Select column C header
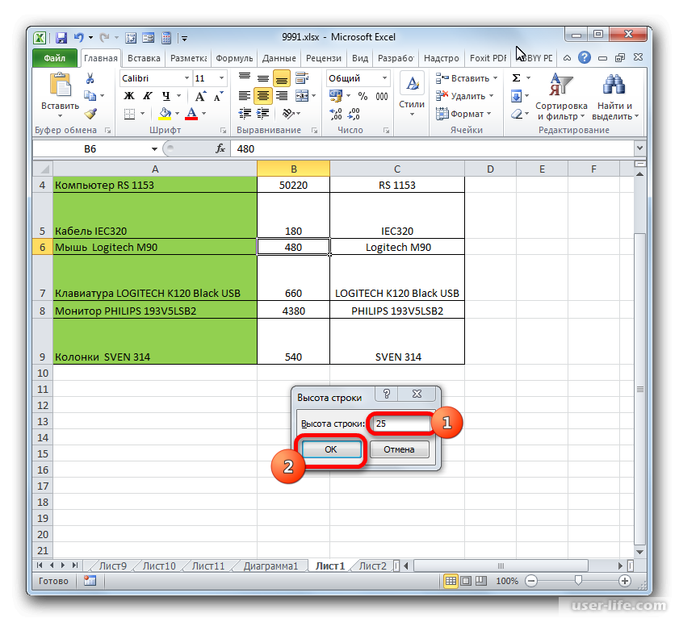 [x=397, y=169]
